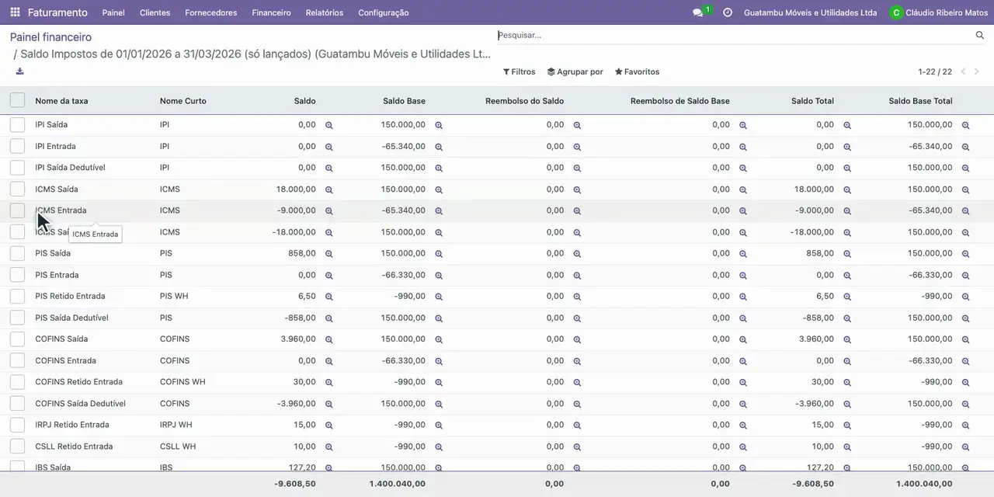Click magnifier next to CSLL Retido Entrada Saldo Base
Viewport: 994px width, 497px height.
[x=439, y=447]
